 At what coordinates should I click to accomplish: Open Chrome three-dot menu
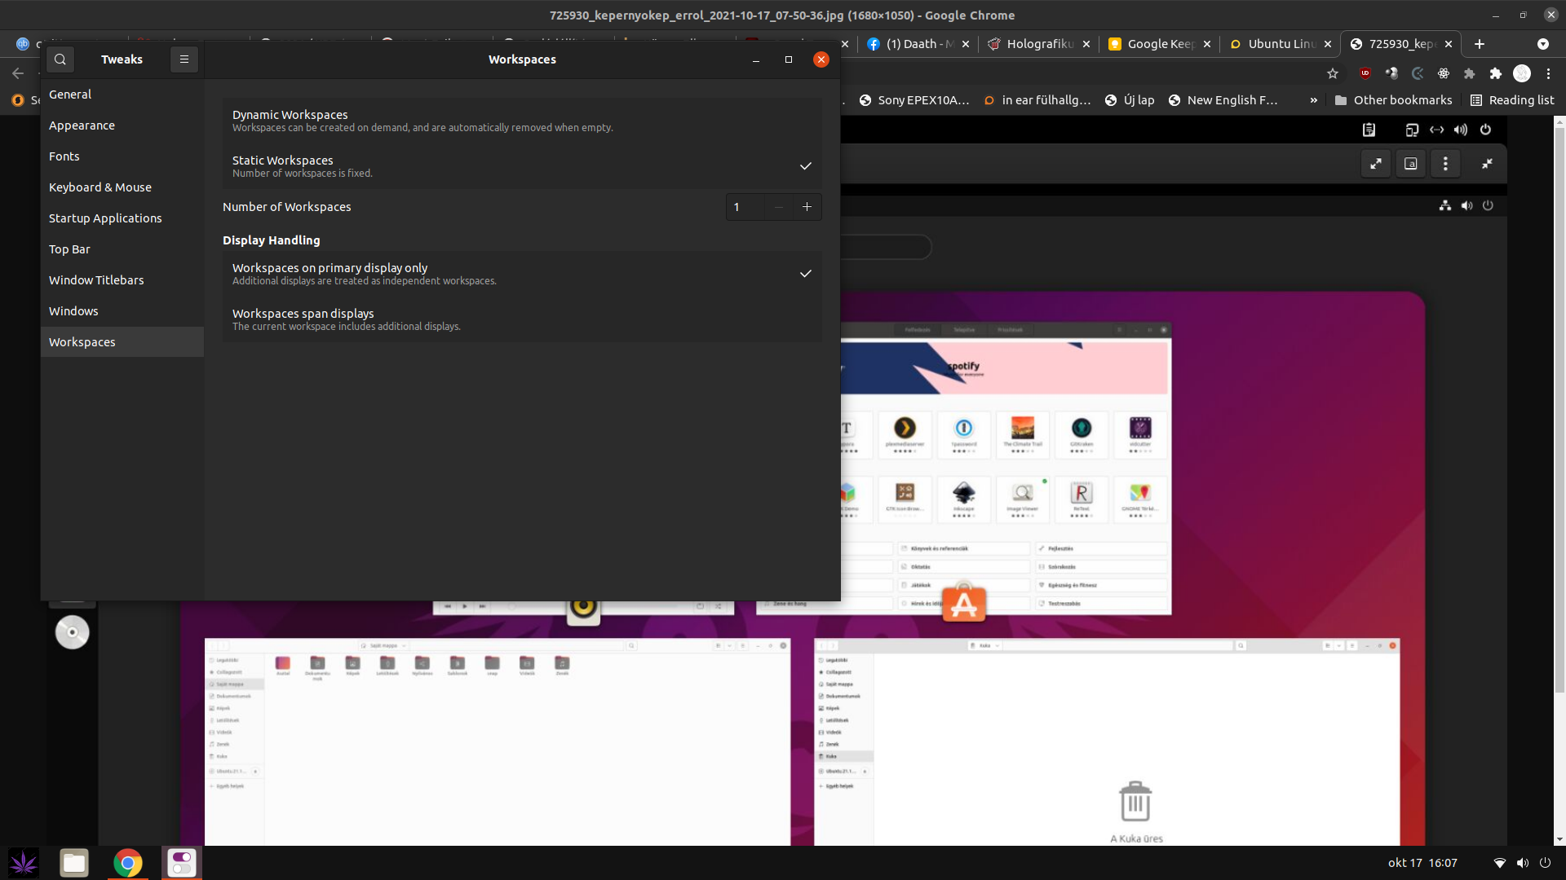[1548, 73]
